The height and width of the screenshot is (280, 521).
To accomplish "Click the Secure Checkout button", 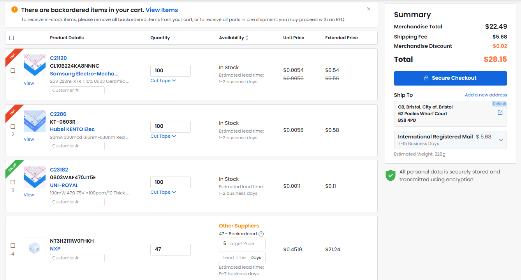I will (450, 78).
